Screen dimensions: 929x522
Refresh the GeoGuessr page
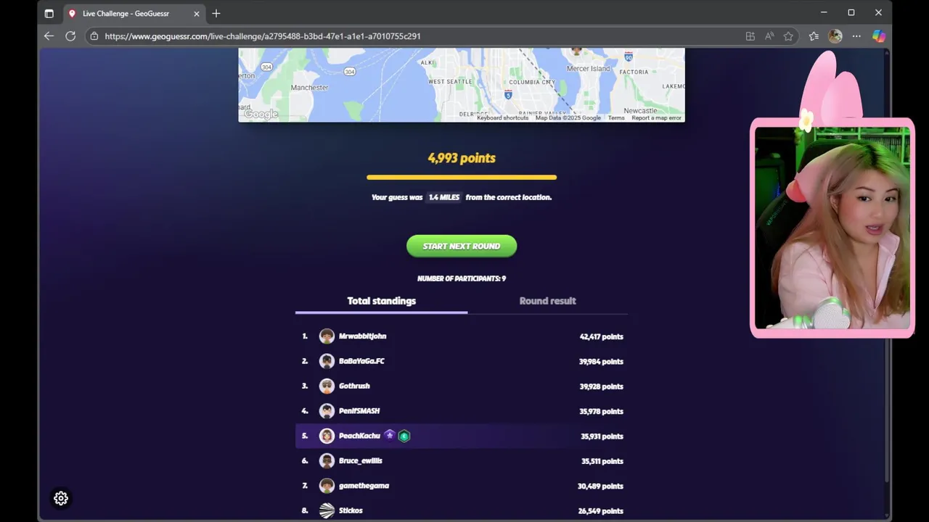tap(70, 36)
